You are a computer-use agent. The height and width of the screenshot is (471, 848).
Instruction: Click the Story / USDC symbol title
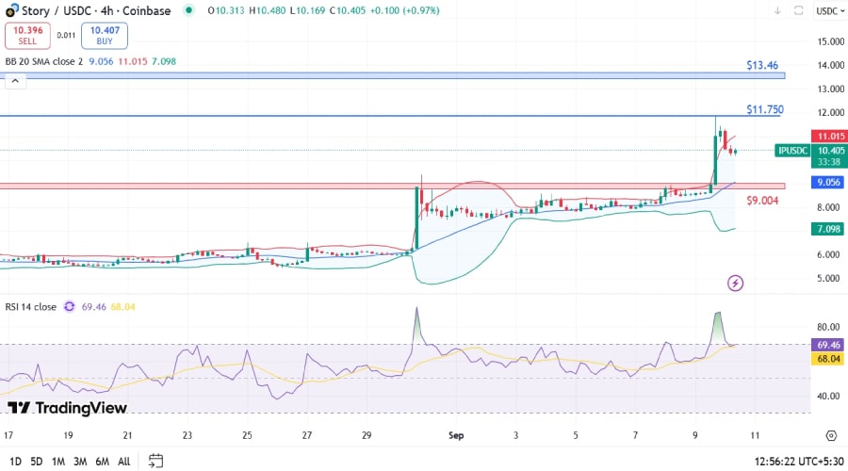point(96,10)
